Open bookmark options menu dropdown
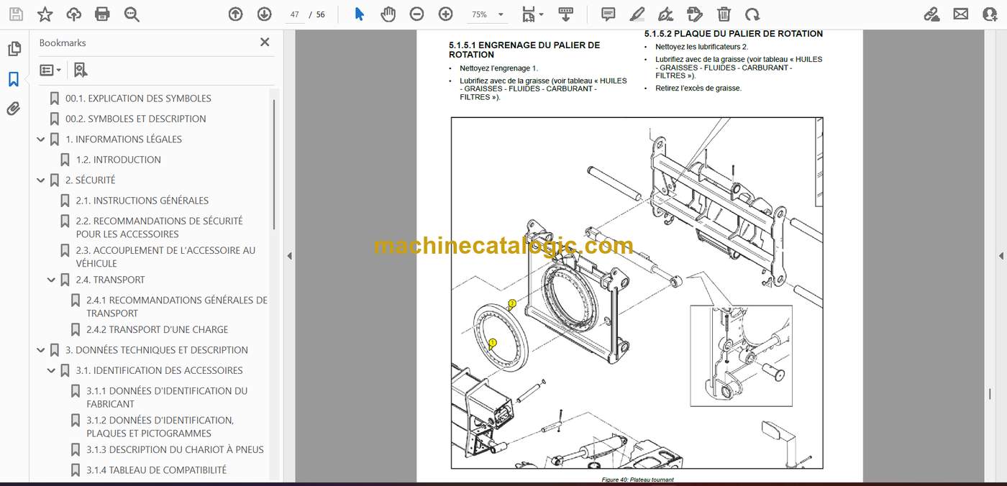The image size is (1007, 486). pyautogui.click(x=50, y=70)
